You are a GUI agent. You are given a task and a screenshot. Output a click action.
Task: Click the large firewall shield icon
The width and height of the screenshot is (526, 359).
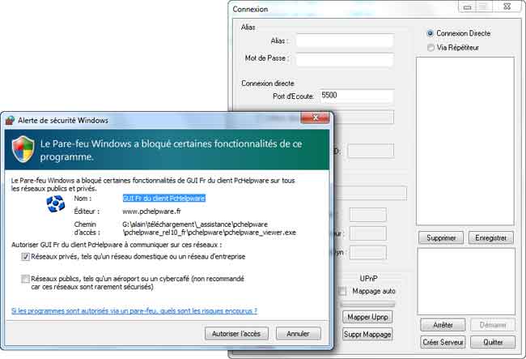(x=23, y=149)
